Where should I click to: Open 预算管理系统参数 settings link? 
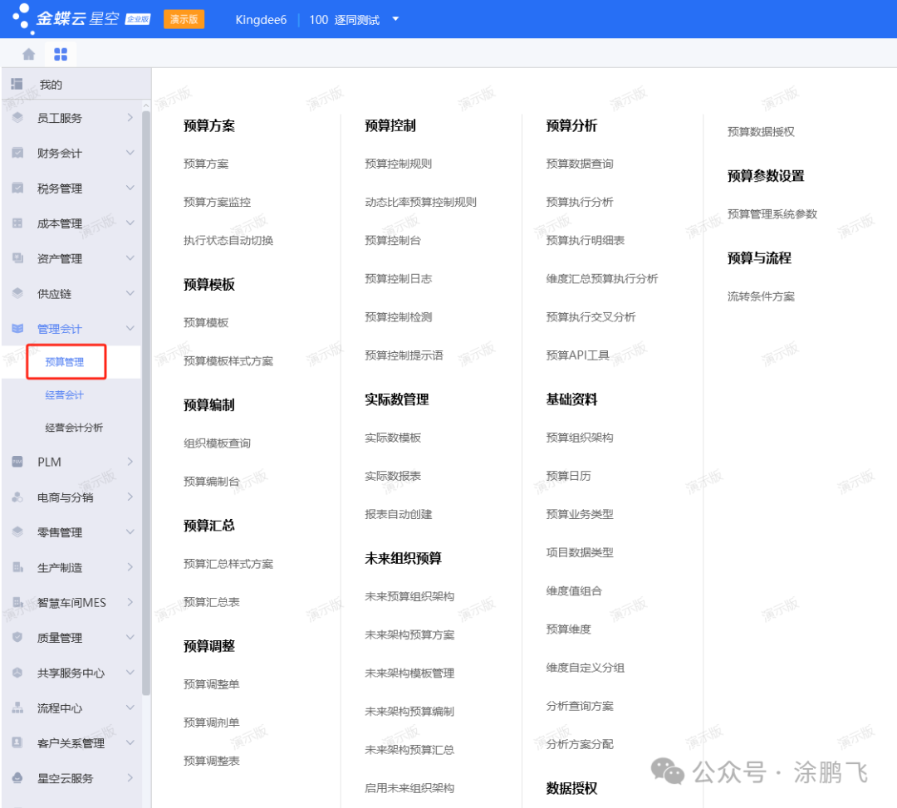click(772, 214)
